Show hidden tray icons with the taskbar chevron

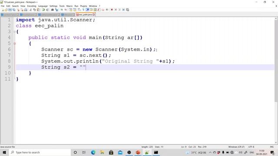point(210,153)
